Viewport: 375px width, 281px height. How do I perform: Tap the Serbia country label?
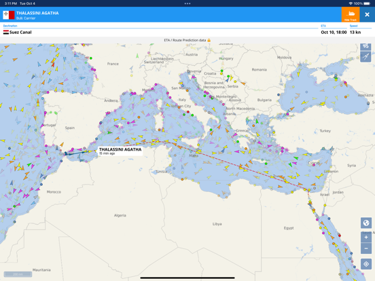click(x=233, y=86)
